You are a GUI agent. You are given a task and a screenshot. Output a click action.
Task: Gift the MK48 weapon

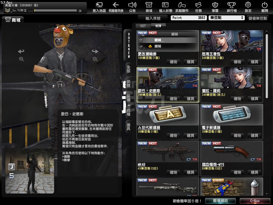173,172
